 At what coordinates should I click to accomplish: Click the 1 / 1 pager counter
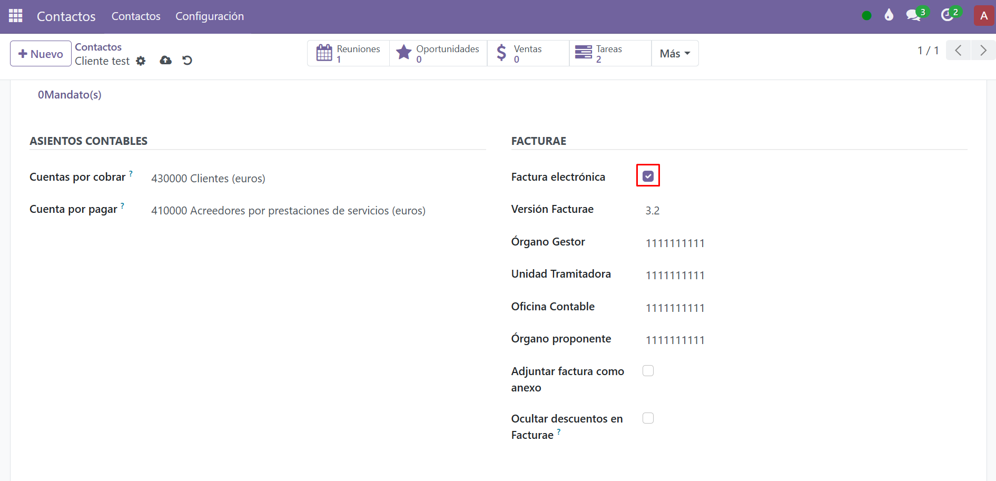[928, 51]
